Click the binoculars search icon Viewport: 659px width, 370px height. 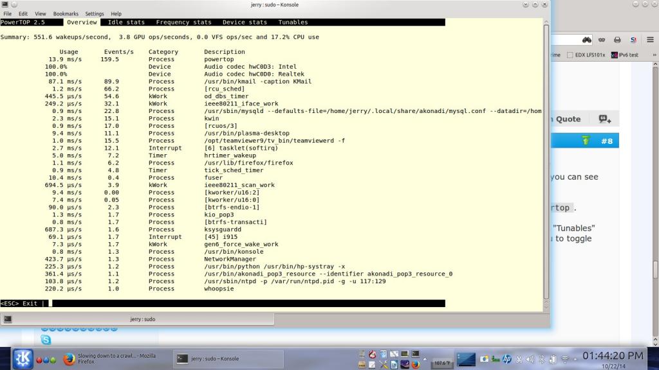586,39
